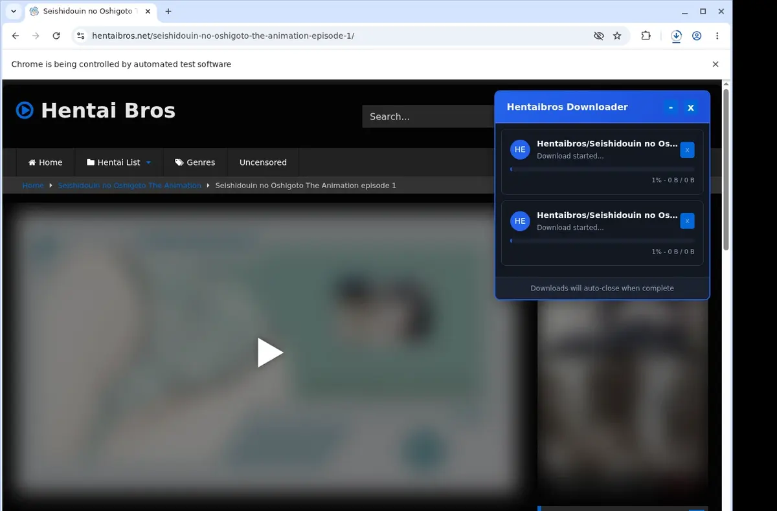Minimize the Hentaibros Downloader panel
This screenshot has width=777, height=511.
671,107
